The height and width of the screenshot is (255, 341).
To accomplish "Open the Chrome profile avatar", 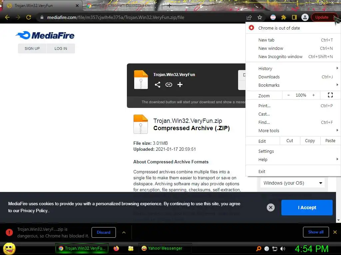I will coord(305,17).
